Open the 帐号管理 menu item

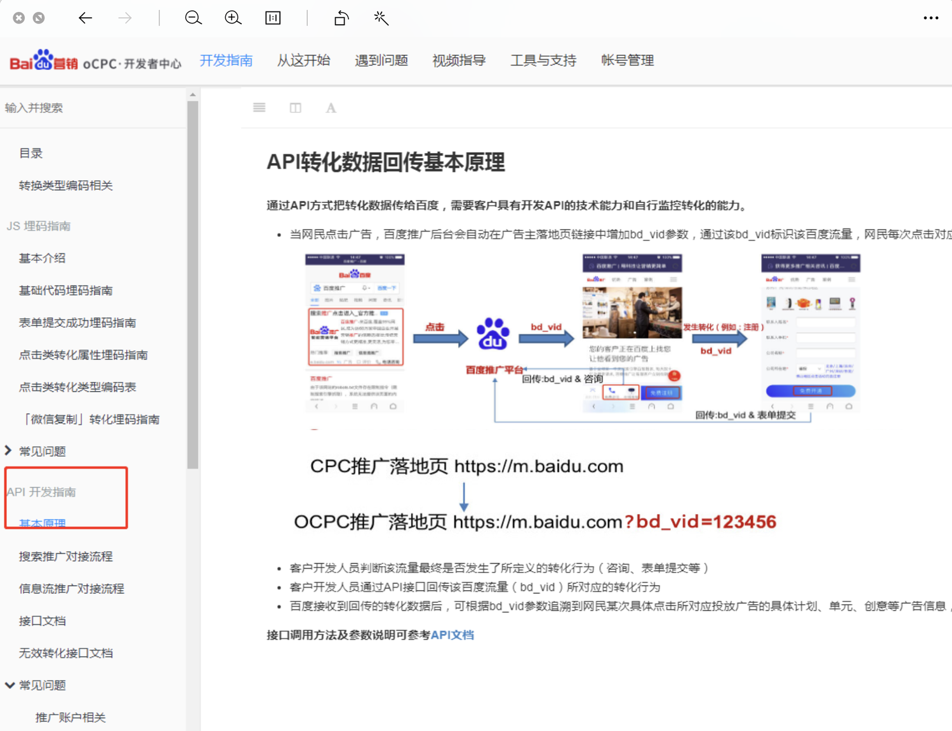(627, 60)
